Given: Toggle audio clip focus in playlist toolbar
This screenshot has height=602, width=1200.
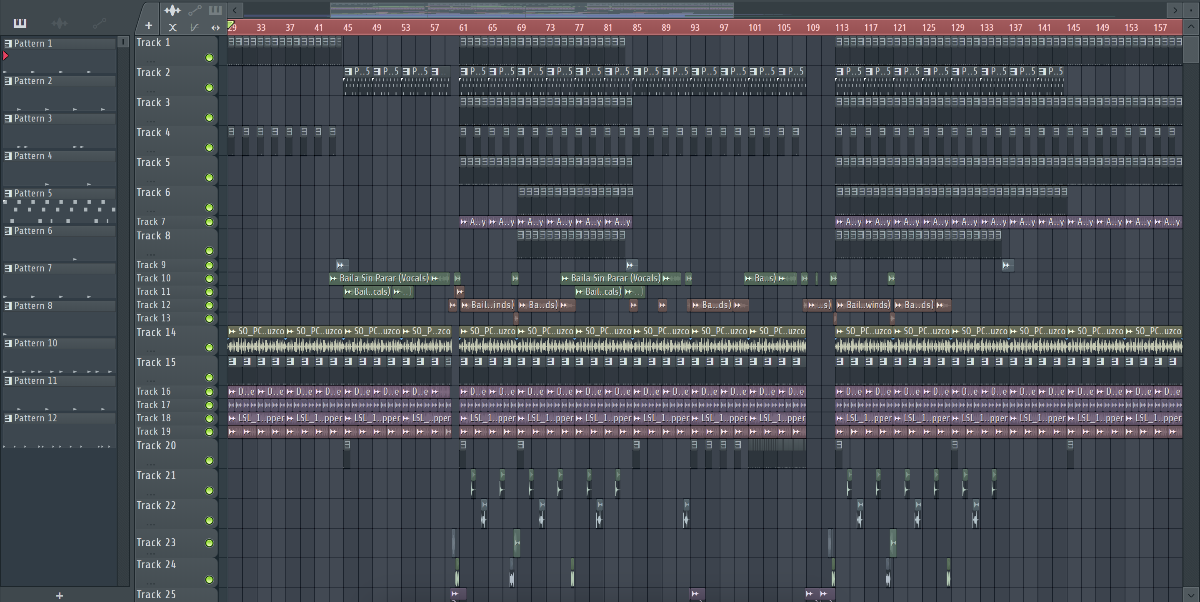Looking at the screenshot, I should pyautogui.click(x=172, y=10).
